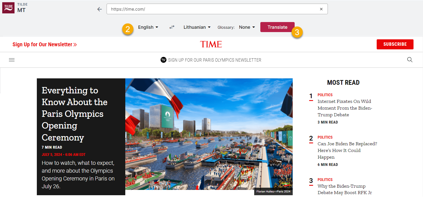Click the 7 MIN READ label

(52, 147)
